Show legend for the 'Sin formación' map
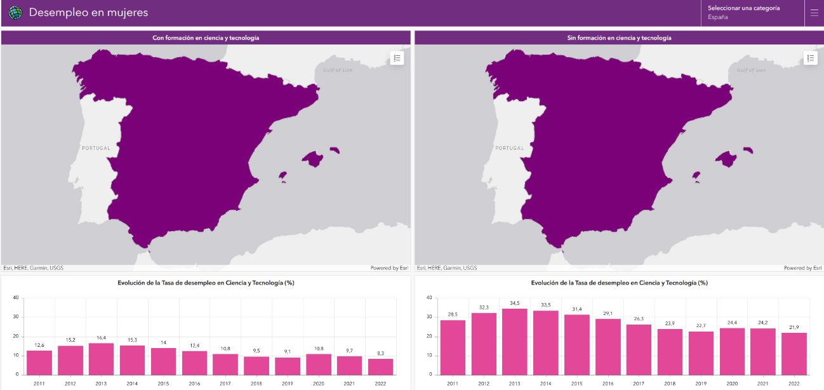824x390 pixels. coord(810,58)
